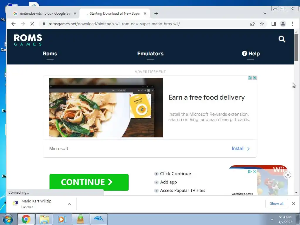Open Windows Explorer from the taskbar
This screenshot has height=225, width=300.
point(44,219)
